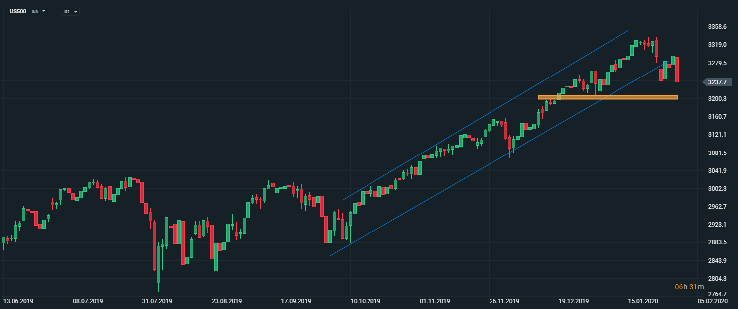This screenshot has height=309, width=738.
Task: Click the 06h 31m candle countdown timer
Action: click(689, 287)
